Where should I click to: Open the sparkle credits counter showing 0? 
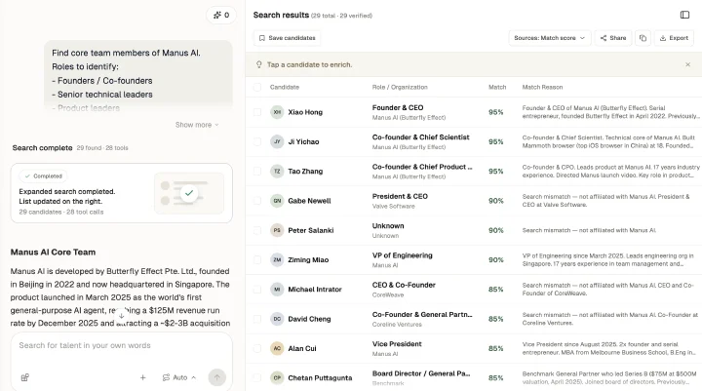221,16
